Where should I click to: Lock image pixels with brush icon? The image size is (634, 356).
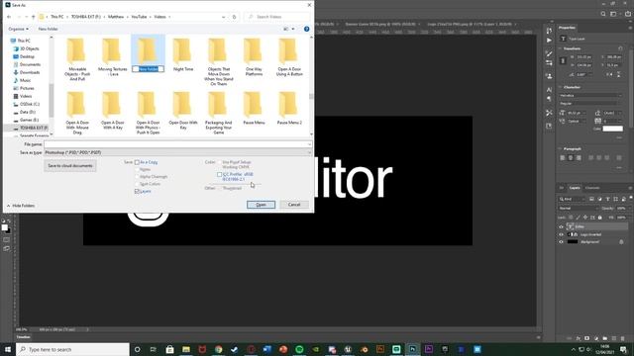coord(578,218)
